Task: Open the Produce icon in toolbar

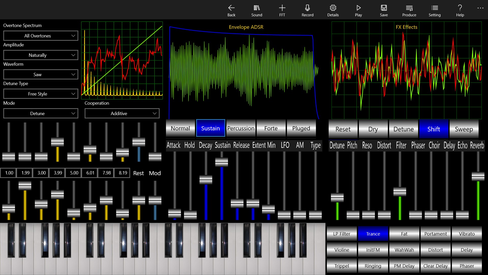Action: point(409,8)
